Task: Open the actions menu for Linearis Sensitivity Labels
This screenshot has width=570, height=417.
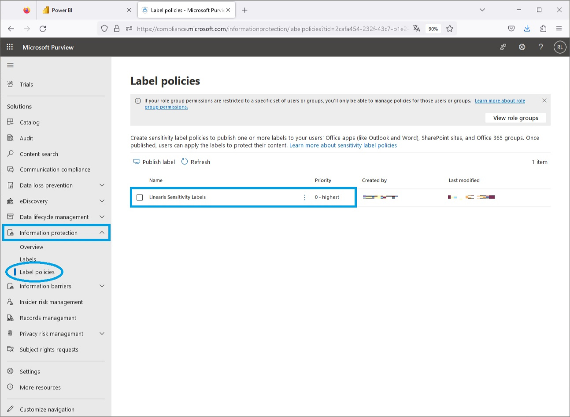Action: 304,197
